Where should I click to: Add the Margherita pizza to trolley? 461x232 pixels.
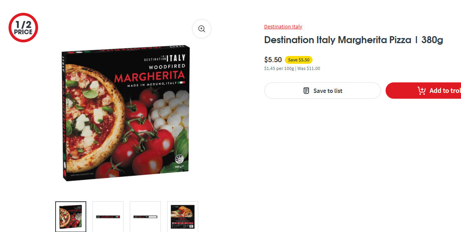(x=423, y=91)
